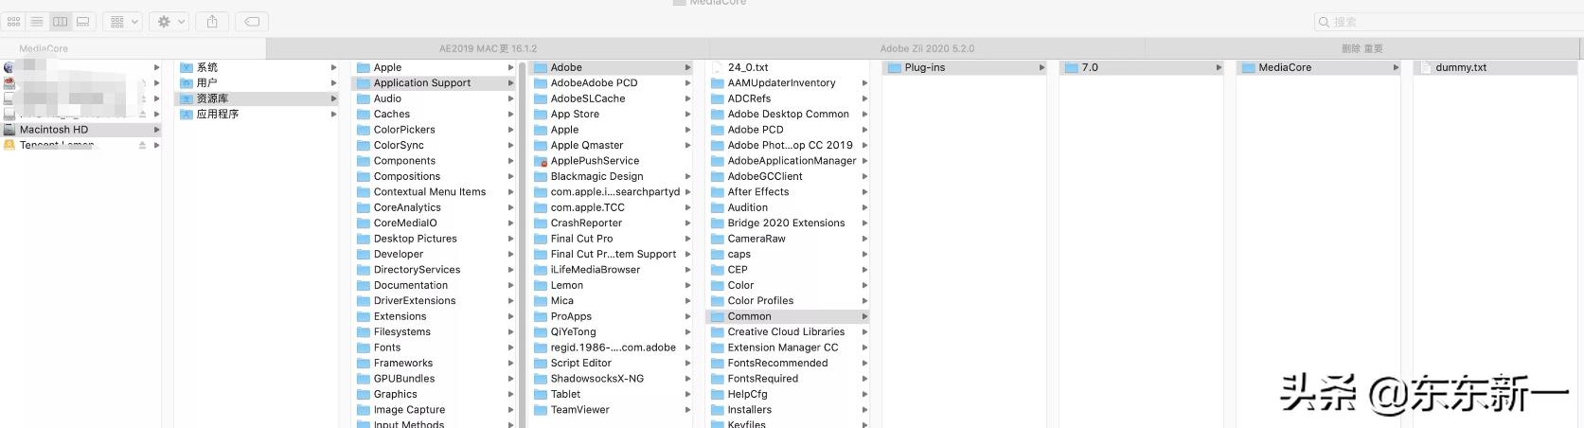
Task: Click the Share toolbar button
Action: [x=212, y=21]
